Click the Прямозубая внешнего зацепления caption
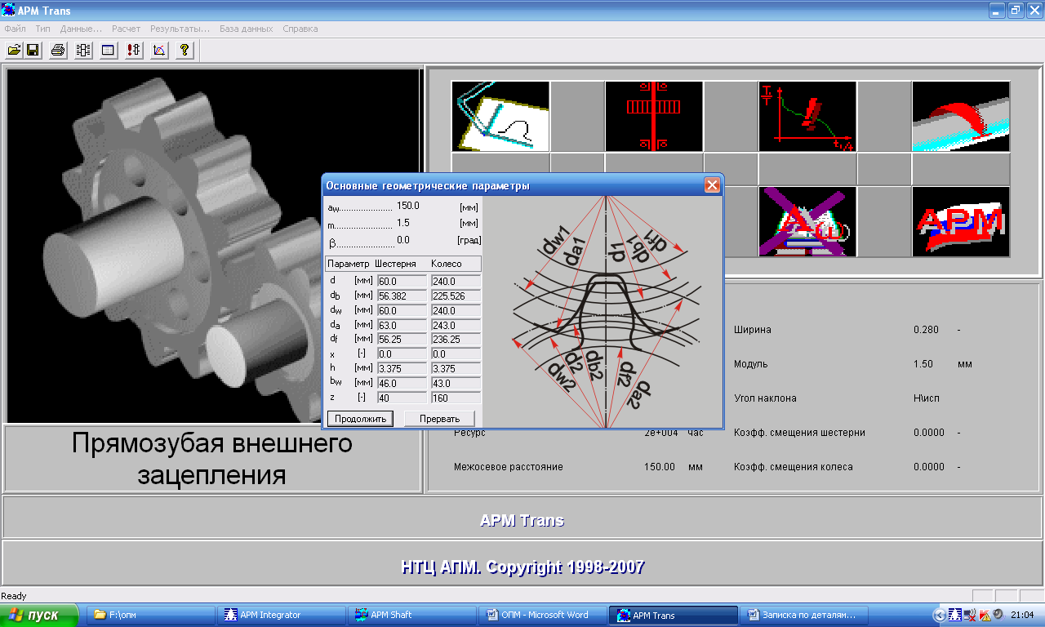Screen dimensions: 1045x627 (x=212, y=458)
